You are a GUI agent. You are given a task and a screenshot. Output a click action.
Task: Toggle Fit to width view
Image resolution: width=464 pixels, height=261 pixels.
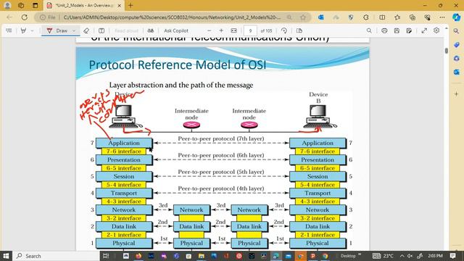tap(233, 30)
